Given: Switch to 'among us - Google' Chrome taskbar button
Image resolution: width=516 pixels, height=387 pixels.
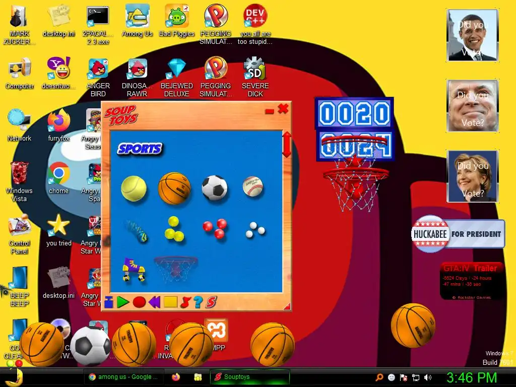Looking at the screenshot, I should coord(124,377).
